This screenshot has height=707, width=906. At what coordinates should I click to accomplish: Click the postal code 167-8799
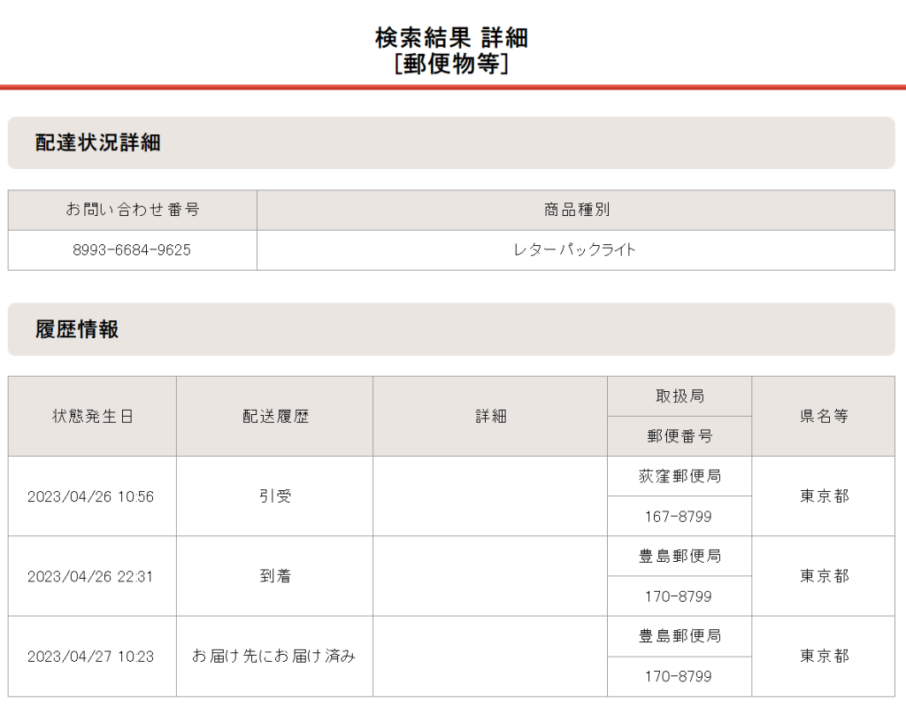pyautogui.click(x=679, y=517)
